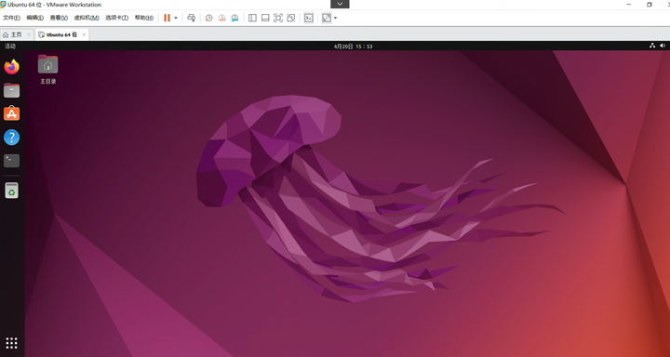670x357 pixels.
Task: Show all applications grid
Action: (11, 342)
